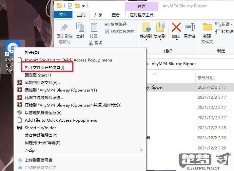Expand the 7-Zip submenu

pos(80,150)
